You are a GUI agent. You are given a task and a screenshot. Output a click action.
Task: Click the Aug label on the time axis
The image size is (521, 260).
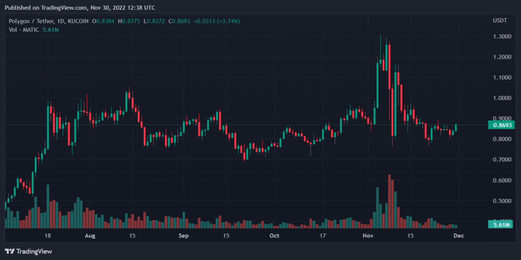click(89, 236)
